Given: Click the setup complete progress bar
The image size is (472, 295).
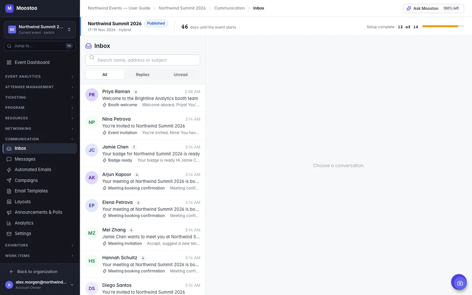Looking at the screenshot, I should coord(443,26).
